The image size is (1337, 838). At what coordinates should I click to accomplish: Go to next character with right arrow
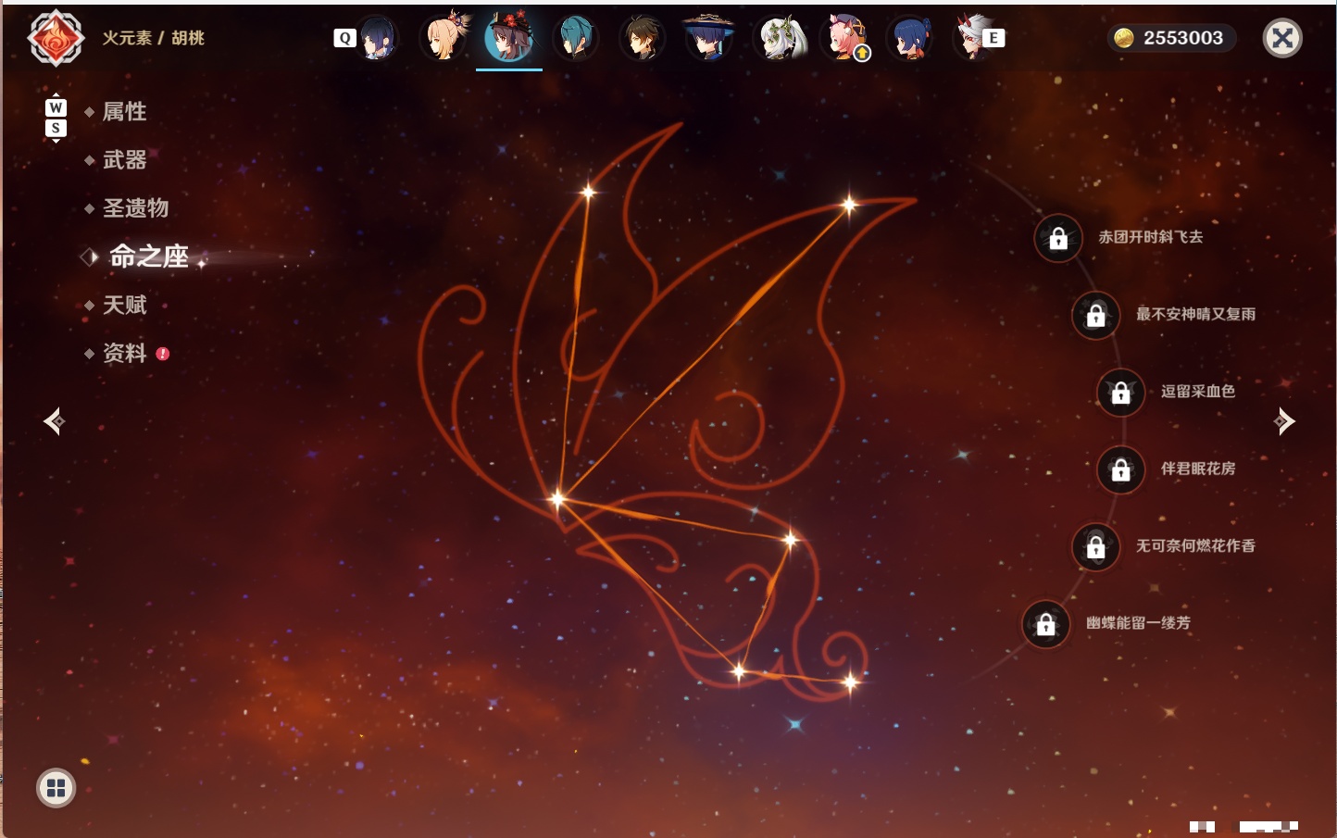(1284, 421)
